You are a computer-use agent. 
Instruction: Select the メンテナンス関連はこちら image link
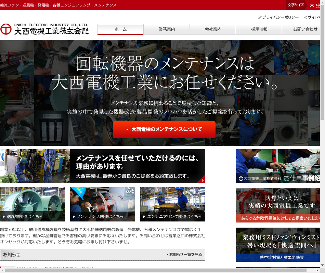(x=103, y=204)
